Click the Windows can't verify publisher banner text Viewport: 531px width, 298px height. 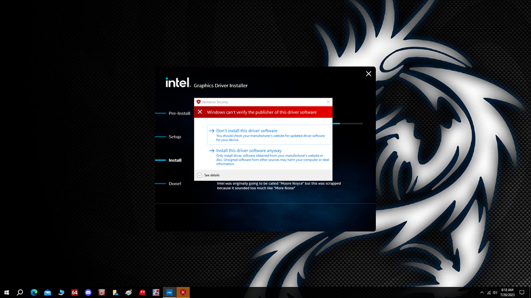(262, 112)
